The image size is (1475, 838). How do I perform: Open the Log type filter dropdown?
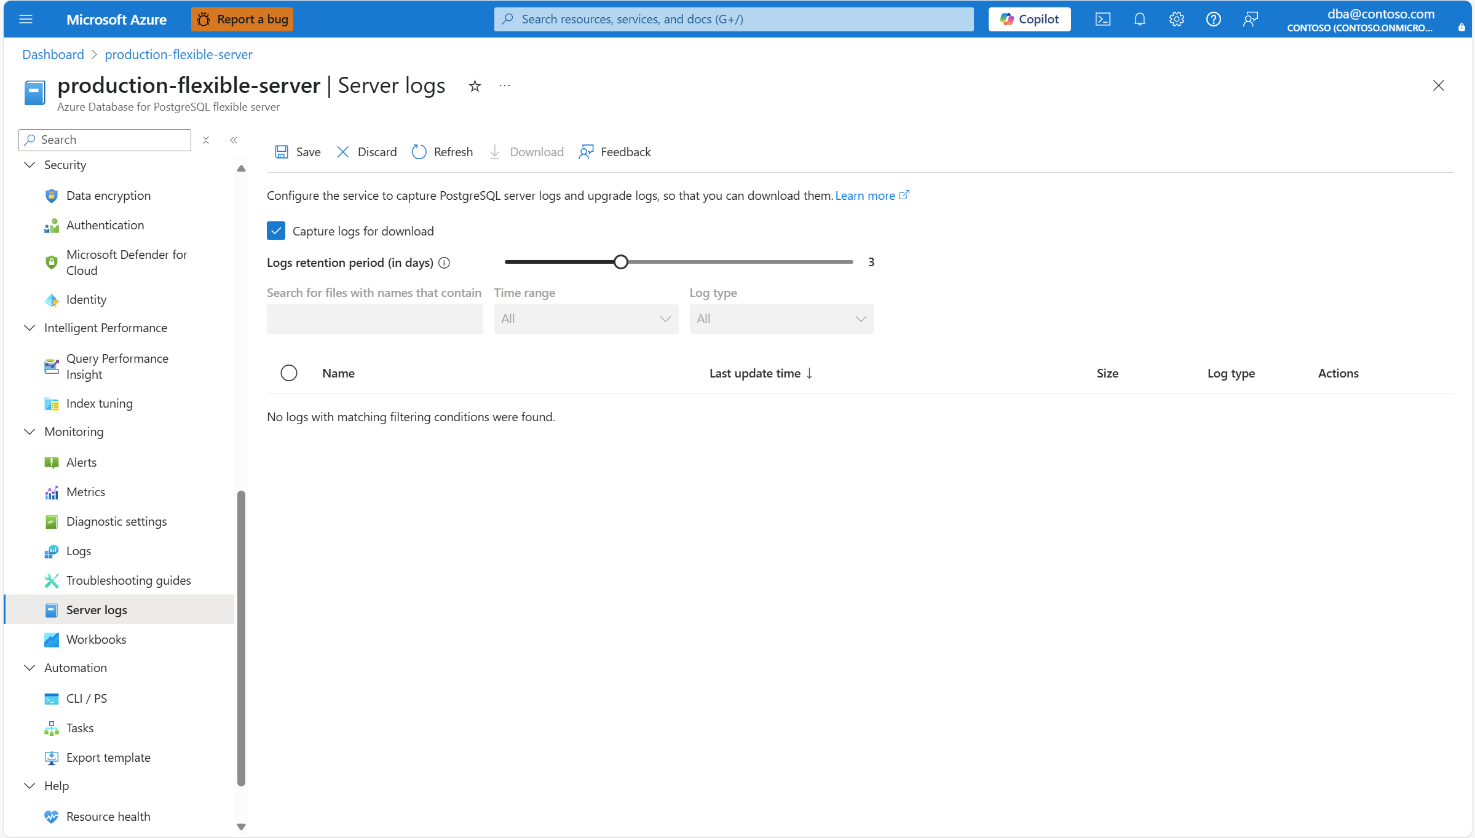pos(781,318)
